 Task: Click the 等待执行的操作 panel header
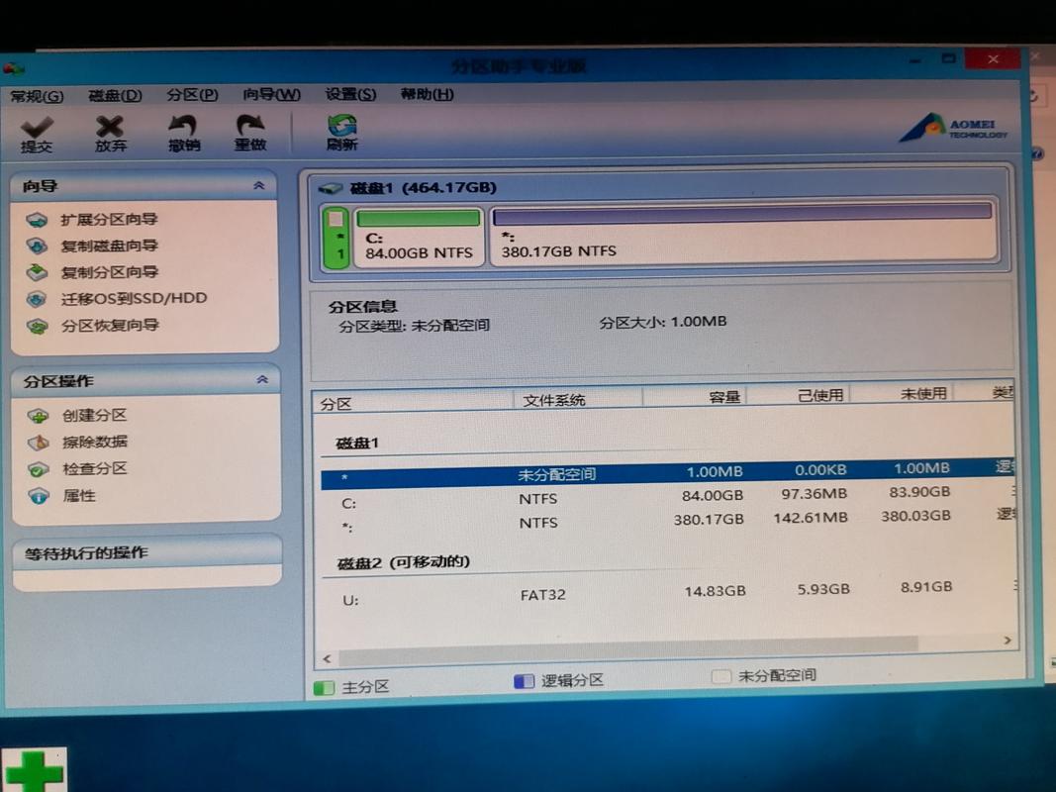pyautogui.click(x=146, y=552)
